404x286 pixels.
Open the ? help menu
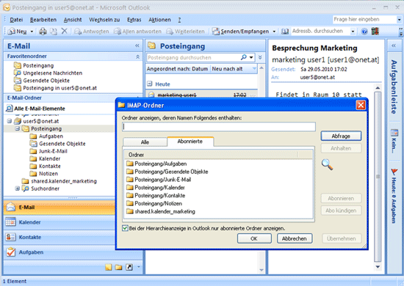[x=179, y=20]
